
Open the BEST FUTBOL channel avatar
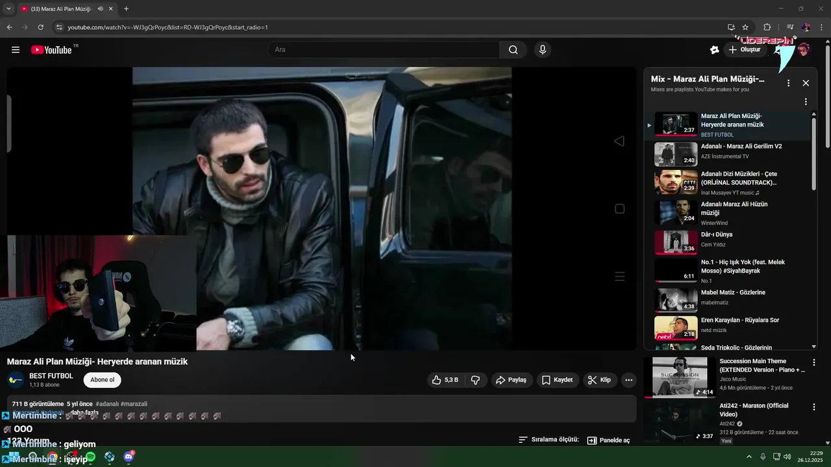point(16,380)
